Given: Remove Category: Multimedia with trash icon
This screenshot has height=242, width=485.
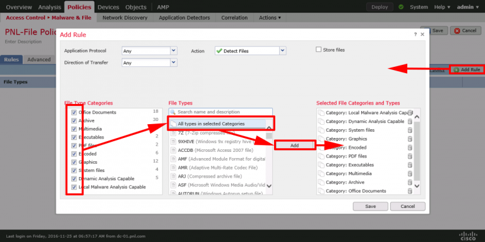Looking at the screenshot, I should [410, 173].
